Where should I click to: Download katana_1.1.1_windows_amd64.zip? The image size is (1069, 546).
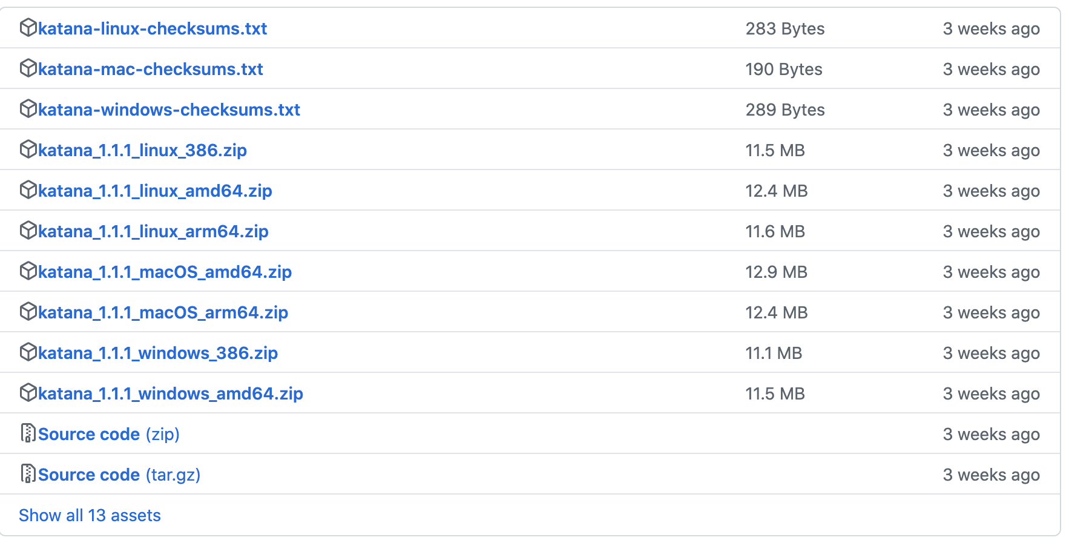(x=170, y=393)
